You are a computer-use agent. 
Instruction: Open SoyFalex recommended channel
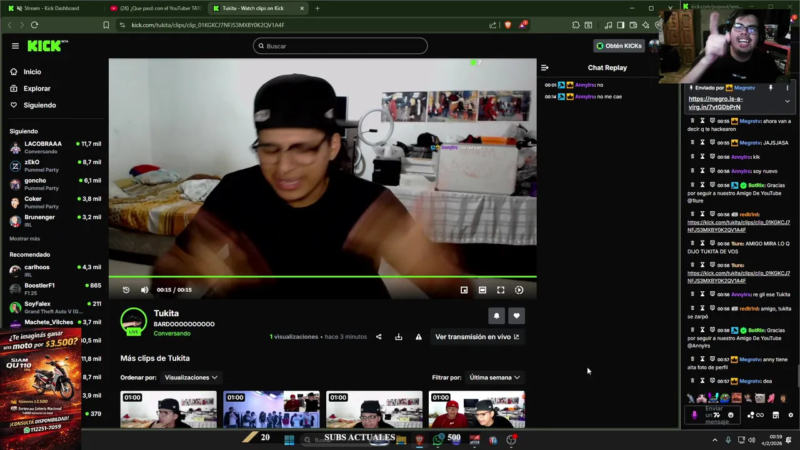[55, 307]
